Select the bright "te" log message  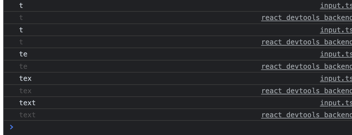click(x=23, y=54)
